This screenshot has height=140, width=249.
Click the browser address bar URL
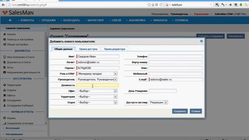pyautogui.click(x=29, y=5)
